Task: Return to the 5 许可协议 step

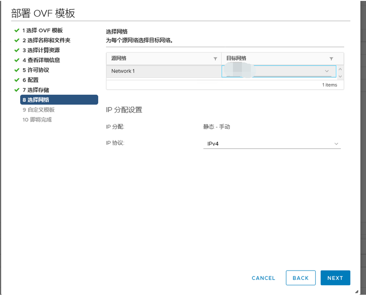Action: pos(33,70)
